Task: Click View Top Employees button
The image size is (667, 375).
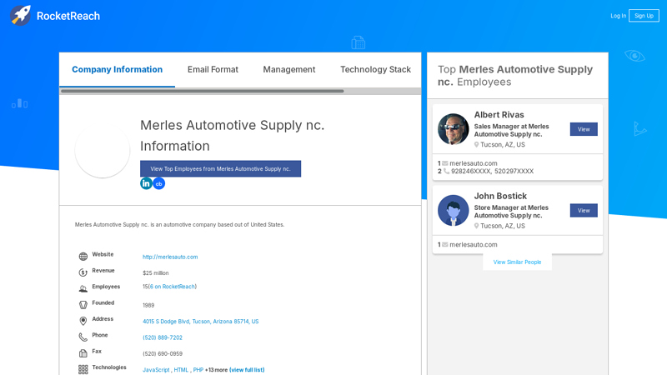Action: coord(220,169)
